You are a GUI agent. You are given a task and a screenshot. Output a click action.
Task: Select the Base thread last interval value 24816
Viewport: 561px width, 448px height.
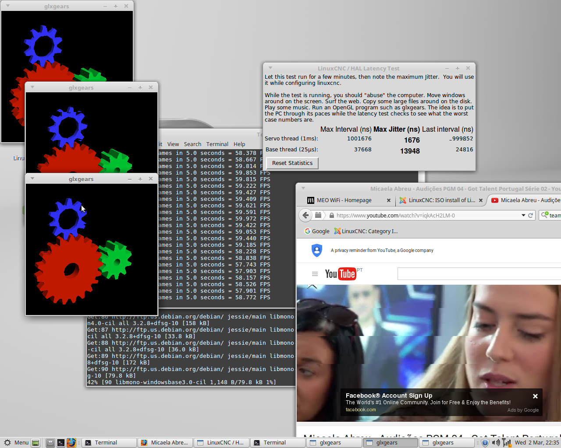click(x=464, y=150)
